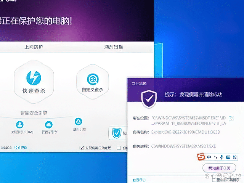This screenshot has height=183, width=244.
Task: Click the 智能安全引擎 label
Action: (34, 113)
